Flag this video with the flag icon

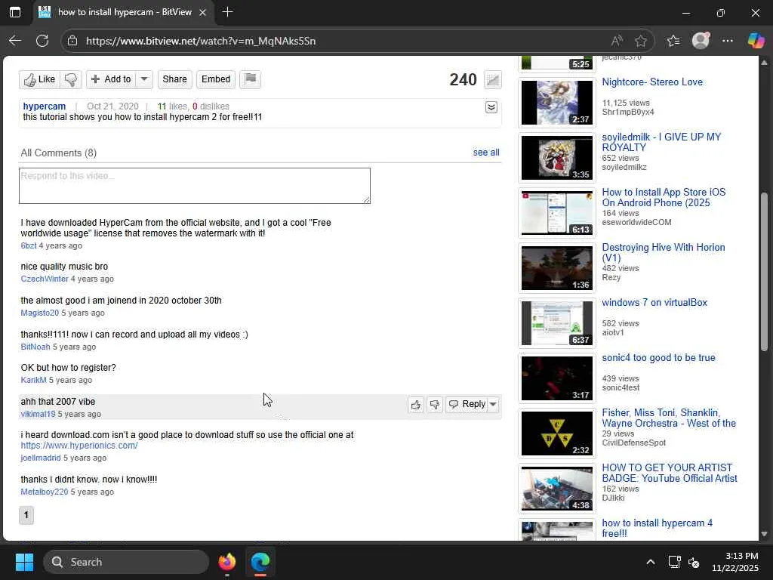click(x=251, y=79)
